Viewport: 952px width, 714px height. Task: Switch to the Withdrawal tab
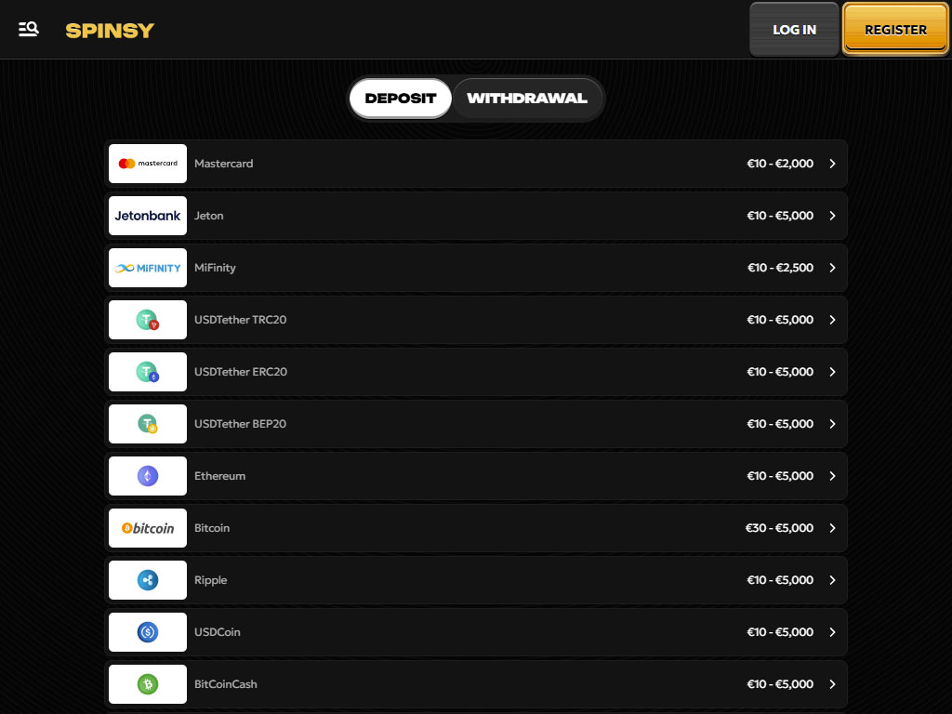(527, 99)
